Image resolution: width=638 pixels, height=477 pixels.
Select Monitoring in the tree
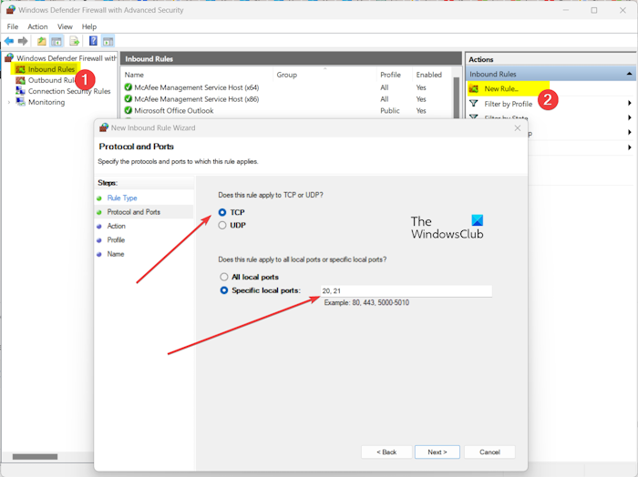(46, 102)
